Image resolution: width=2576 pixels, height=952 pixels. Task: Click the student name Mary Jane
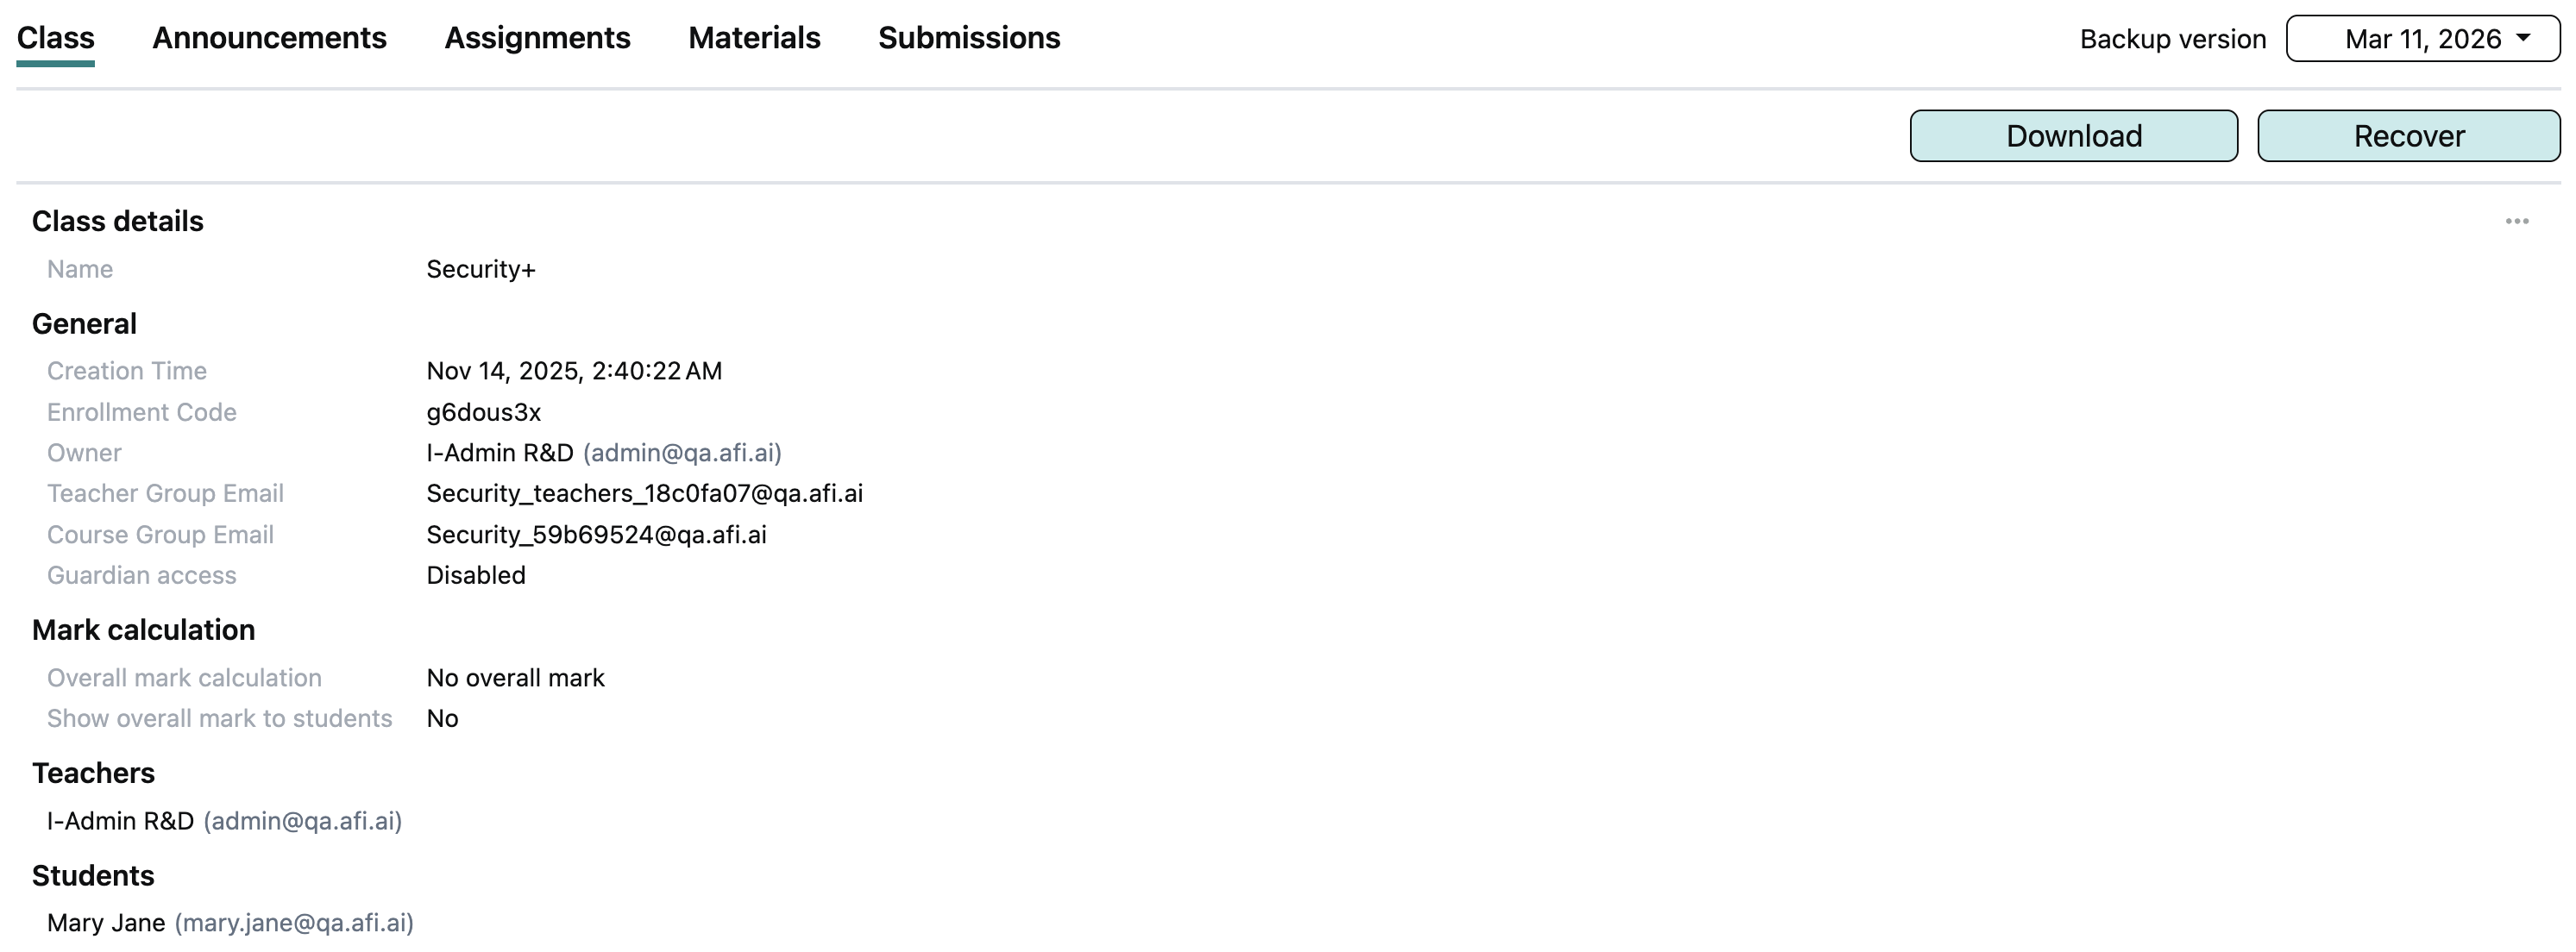click(x=106, y=923)
